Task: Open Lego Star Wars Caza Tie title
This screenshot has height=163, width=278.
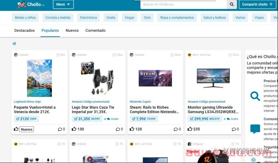Action: [93, 109]
